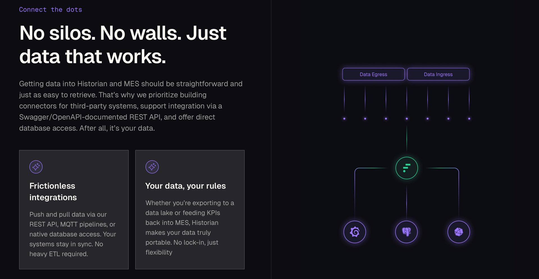Image resolution: width=539 pixels, height=279 pixels.
Task: Select the Data Egress tab
Action: tap(373, 74)
